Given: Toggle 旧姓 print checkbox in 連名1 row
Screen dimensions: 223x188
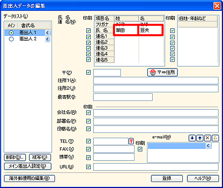Looking at the screenshot, I should coord(172,37).
